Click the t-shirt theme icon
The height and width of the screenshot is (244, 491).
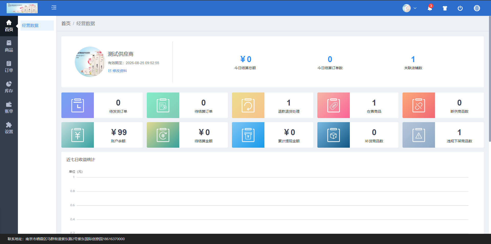[445, 8]
